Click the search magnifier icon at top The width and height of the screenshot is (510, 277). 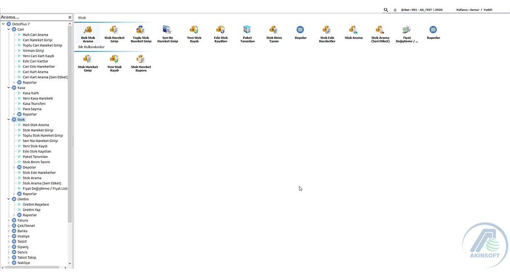(x=386, y=10)
